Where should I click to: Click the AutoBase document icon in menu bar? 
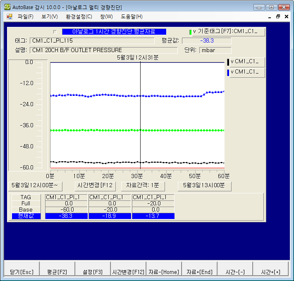(x=10, y=17)
